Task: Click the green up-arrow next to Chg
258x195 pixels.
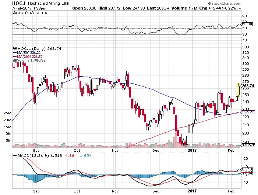Action: (240, 8)
